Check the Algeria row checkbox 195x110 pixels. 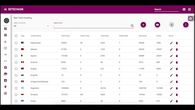tap(16, 56)
